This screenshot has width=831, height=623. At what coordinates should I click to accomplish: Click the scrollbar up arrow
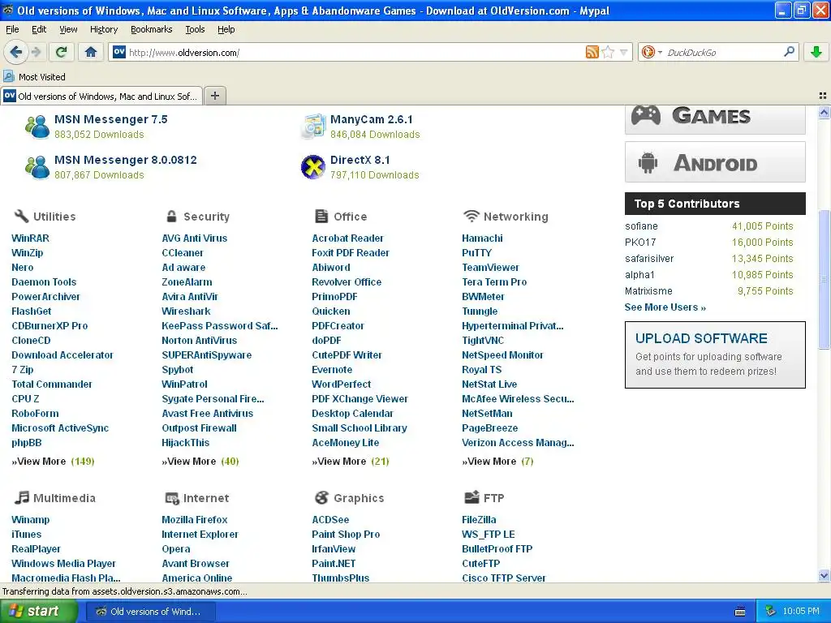point(824,112)
